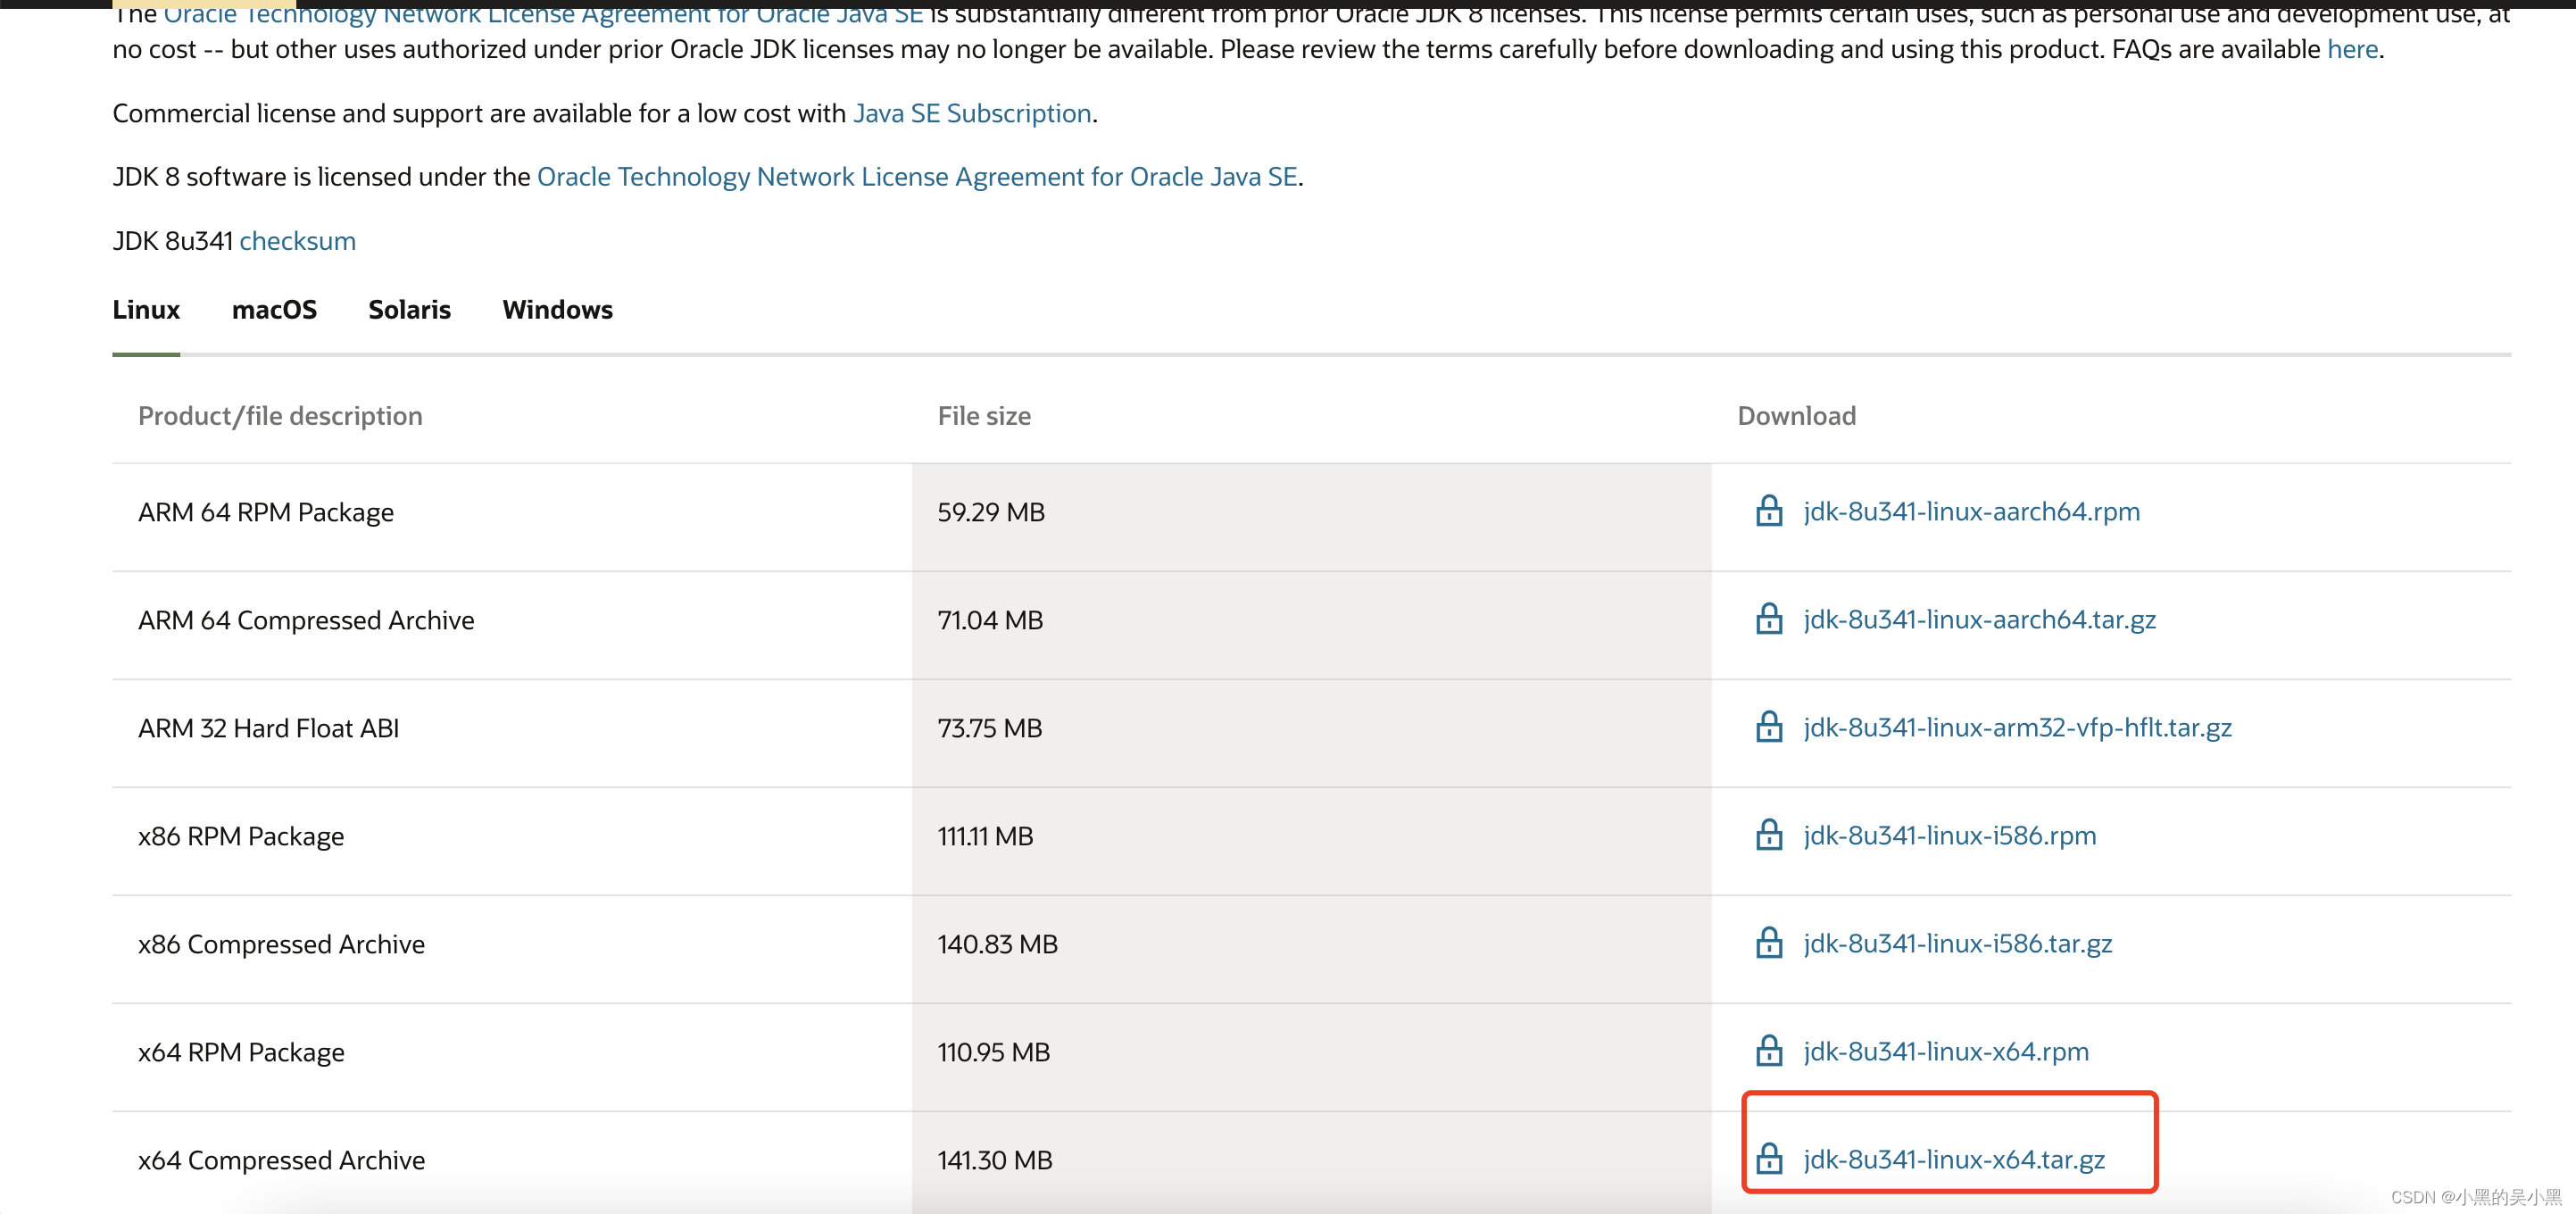Click the FAQs 'here' link

coord(2351,49)
